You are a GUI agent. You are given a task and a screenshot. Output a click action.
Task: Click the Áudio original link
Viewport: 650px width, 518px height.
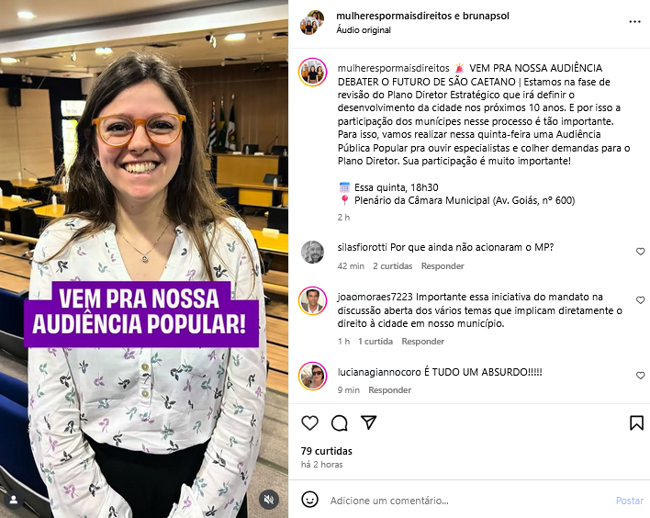[x=364, y=30]
